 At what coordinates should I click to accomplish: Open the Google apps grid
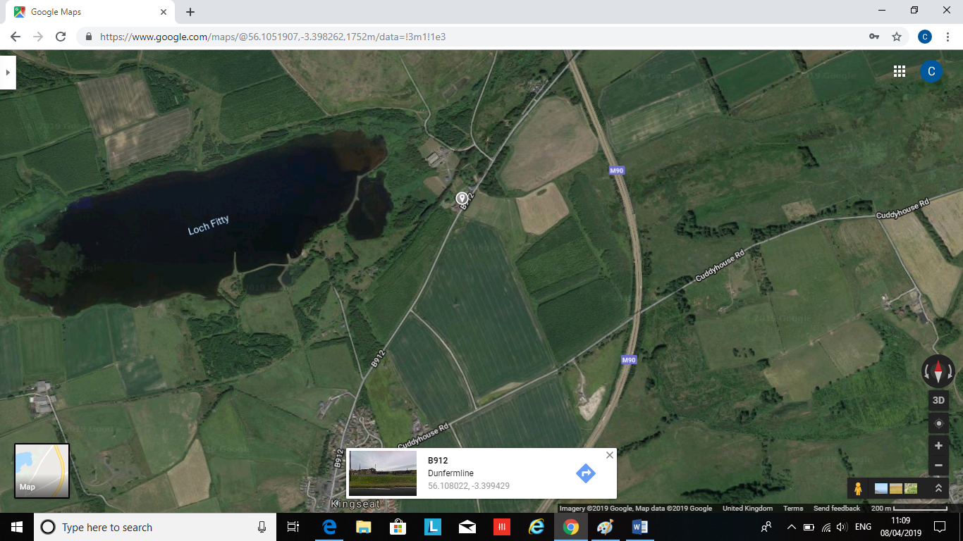pyautogui.click(x=899, y=71)
